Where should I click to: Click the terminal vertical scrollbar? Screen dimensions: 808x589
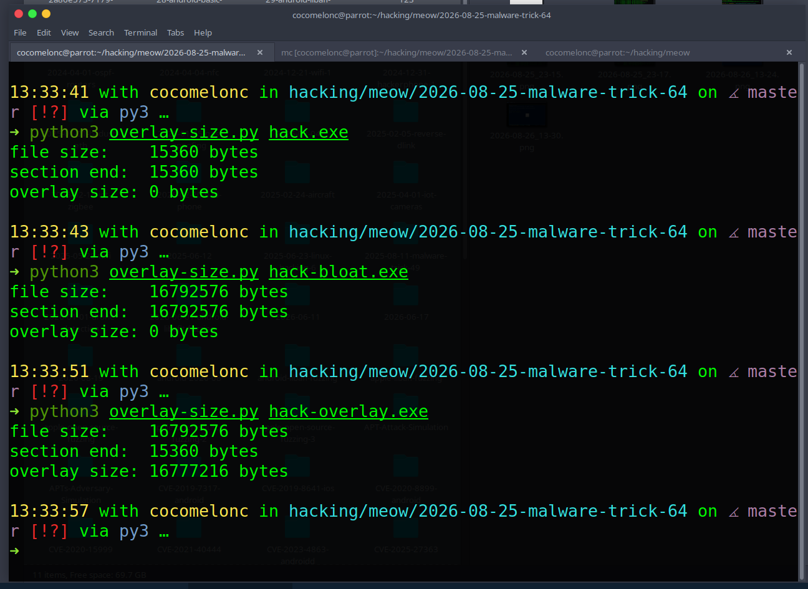[x=802, y=321]
